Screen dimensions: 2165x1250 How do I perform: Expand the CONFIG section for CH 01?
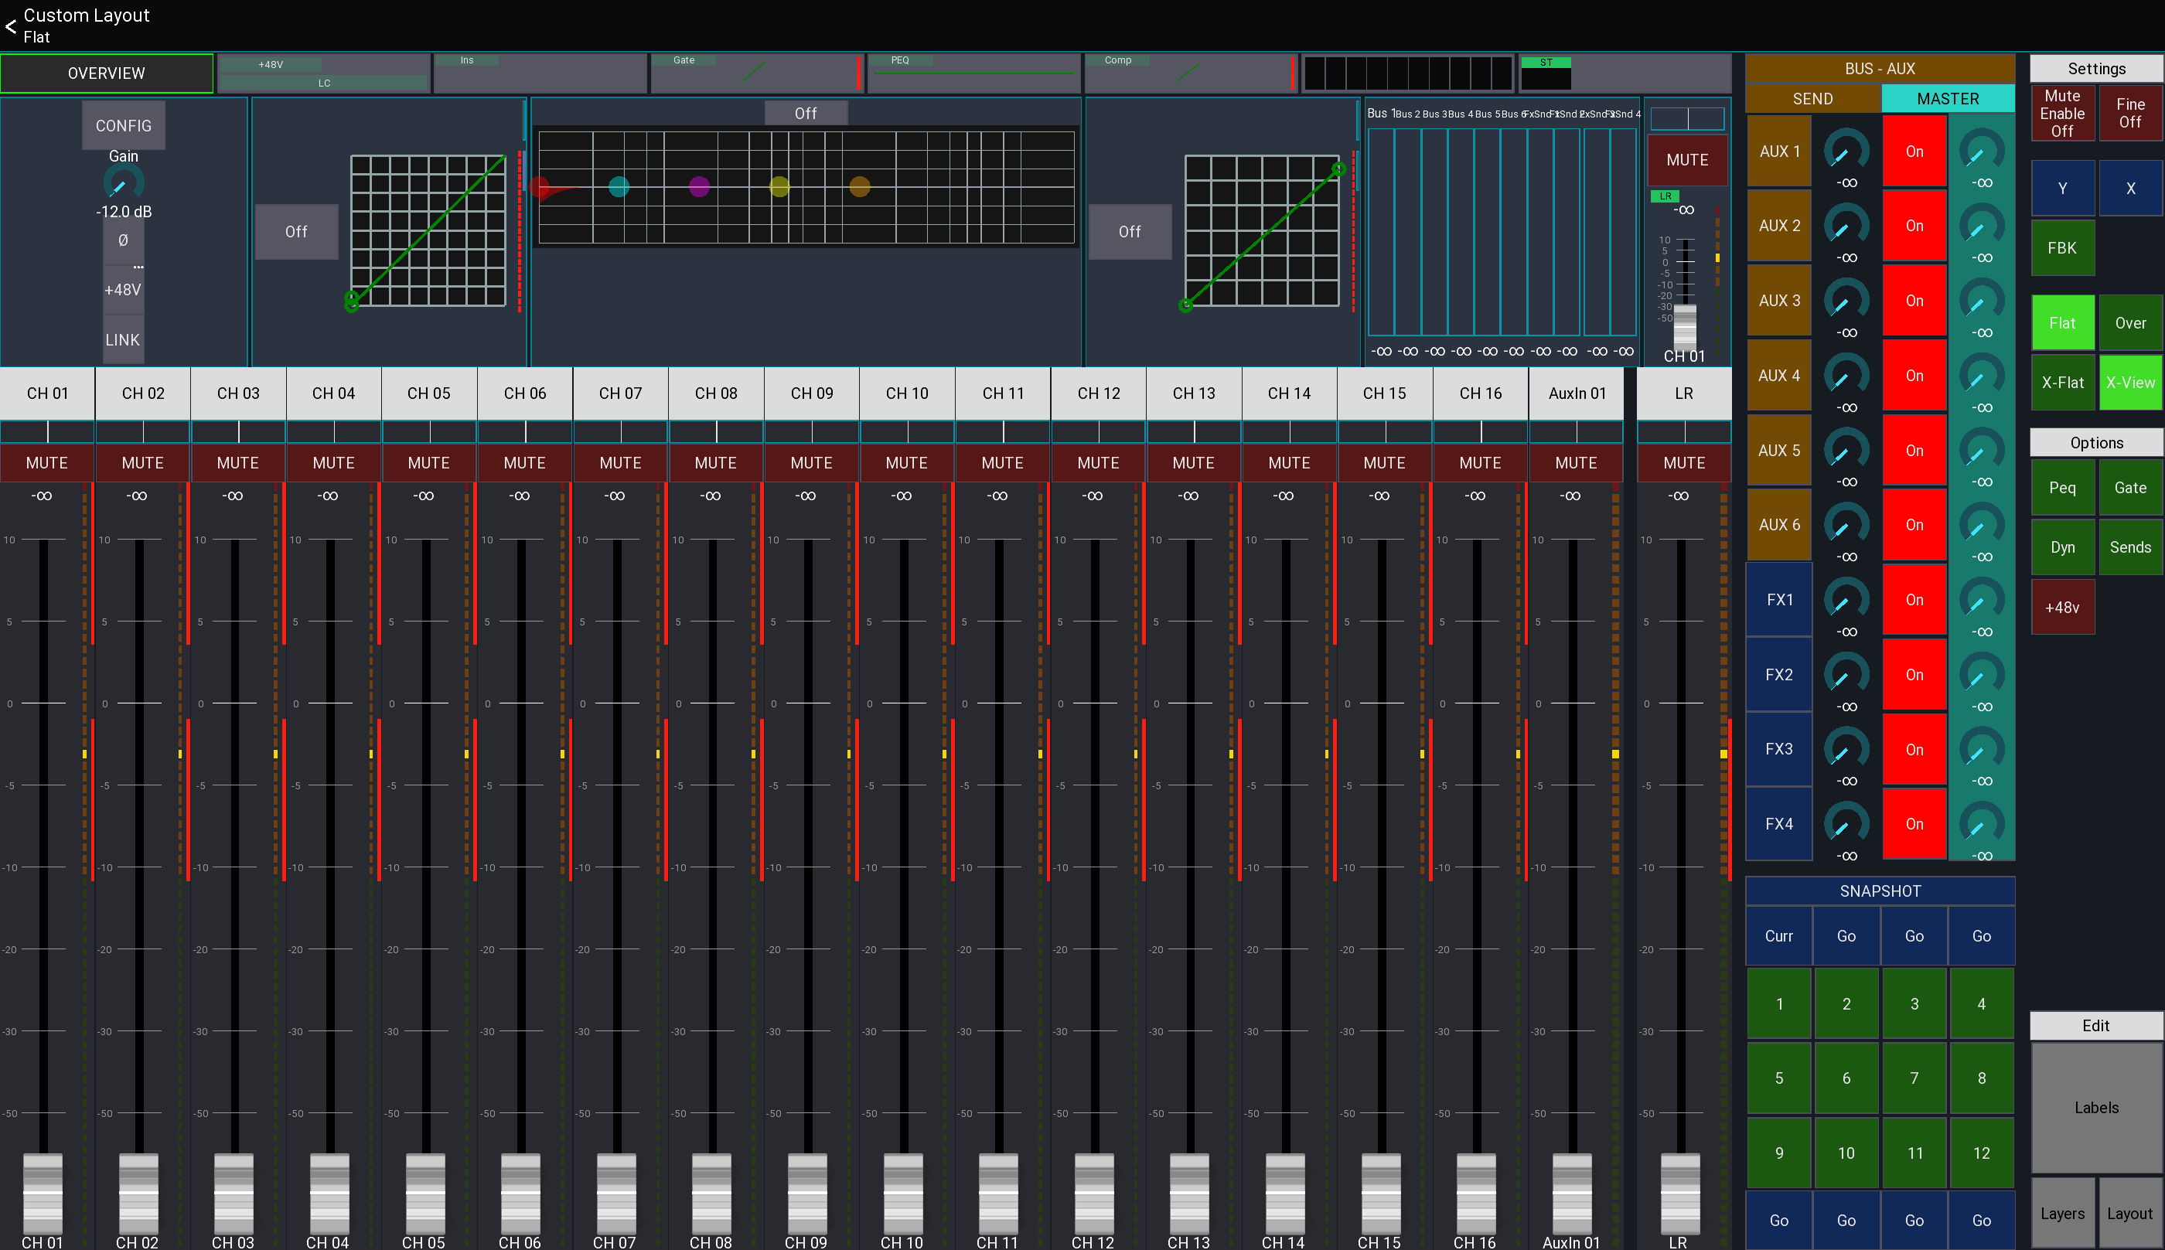coord(123,125)
